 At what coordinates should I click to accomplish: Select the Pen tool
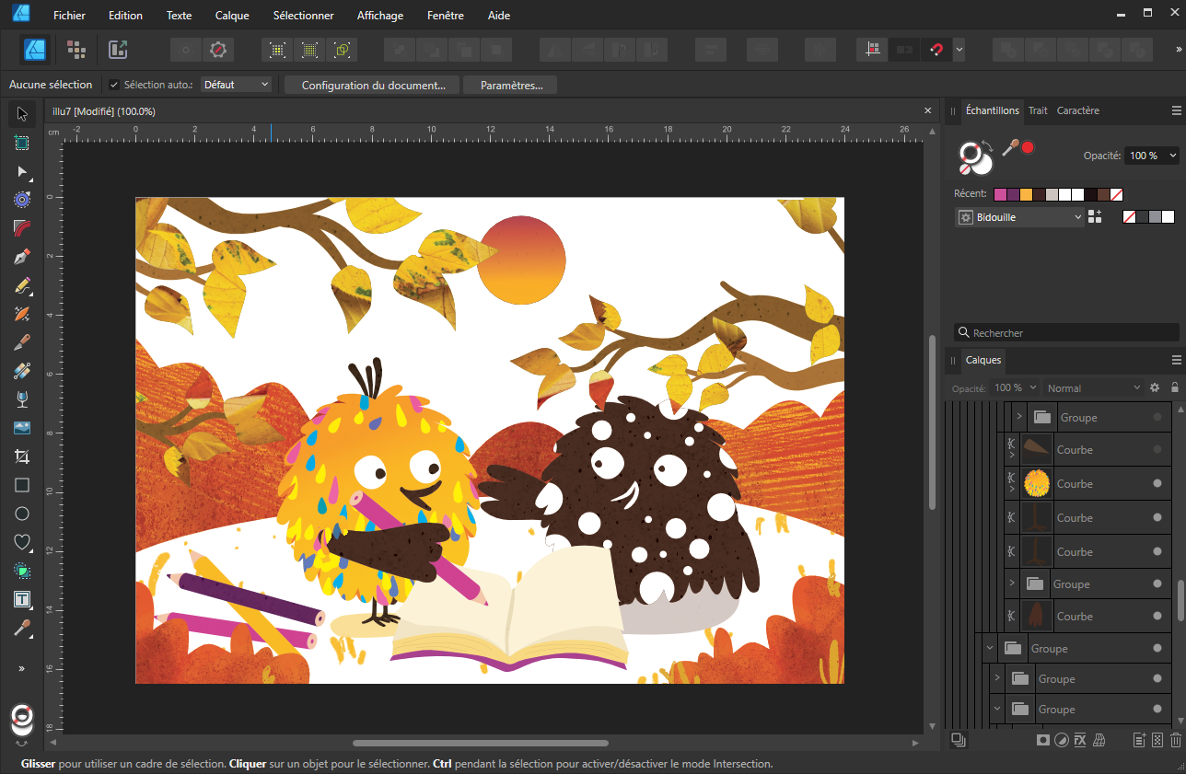click(22, 257)
